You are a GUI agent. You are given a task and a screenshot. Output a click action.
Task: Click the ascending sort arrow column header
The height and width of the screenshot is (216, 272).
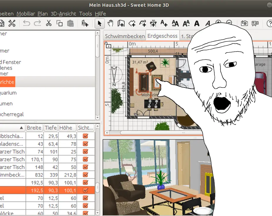(13, 128)
